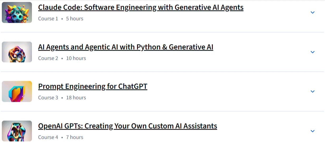This screenshot has width=325, height=142.
Task: Expand the Prompt Engineering for ChatGPT chevron
Action: tap(313, 92)
